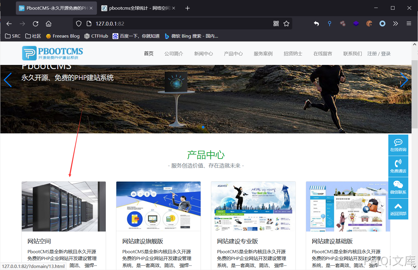Click the 网站建设旗舰版 title
The height and width of the screenshot is (270, 418).
coord(143,241)
